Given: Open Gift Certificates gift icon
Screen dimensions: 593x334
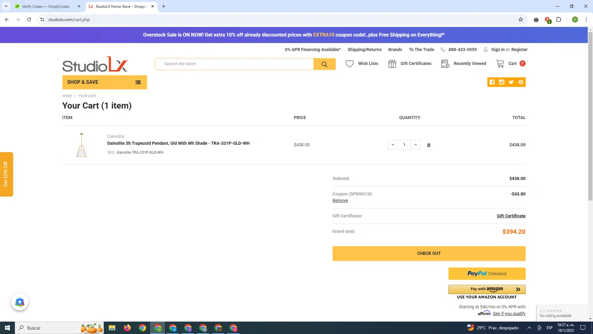Looking at the screenshot, I should point(392,64).
